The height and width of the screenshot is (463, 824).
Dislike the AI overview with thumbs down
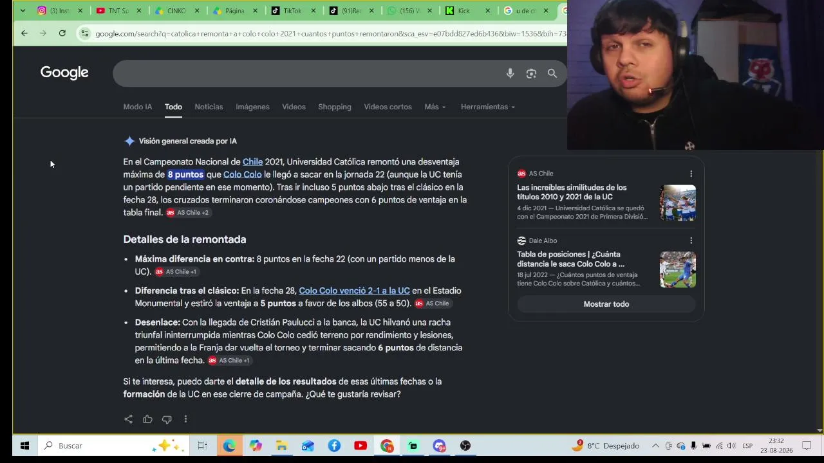point(167,419)
